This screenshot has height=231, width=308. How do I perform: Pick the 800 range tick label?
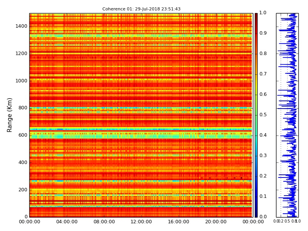pyautogui.click(x=23, y=108)
